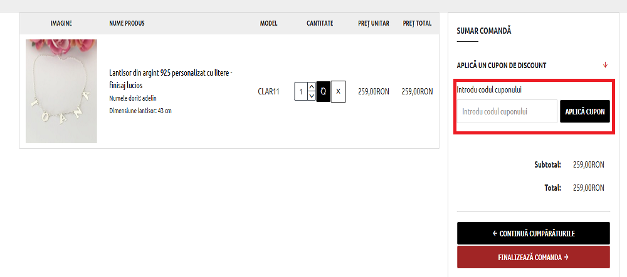Click the 'Sumar comandă' heading
The height and width of the screenshot is (277, 627).
pos(484,30)
